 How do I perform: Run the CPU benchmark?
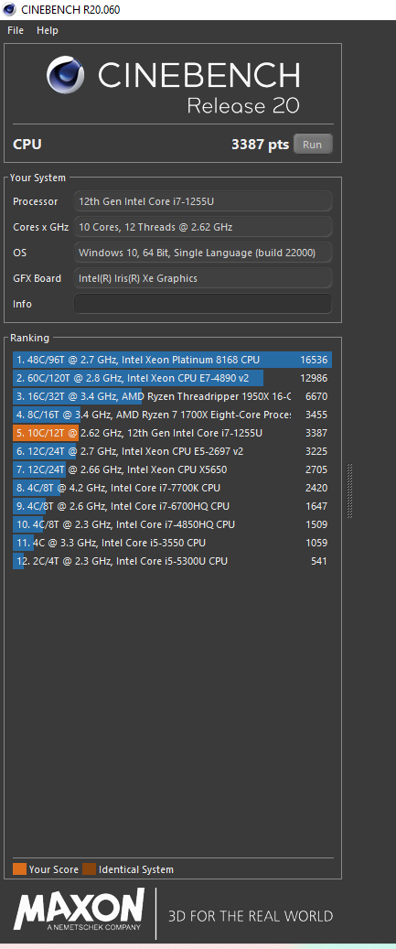tap(313, 145)
